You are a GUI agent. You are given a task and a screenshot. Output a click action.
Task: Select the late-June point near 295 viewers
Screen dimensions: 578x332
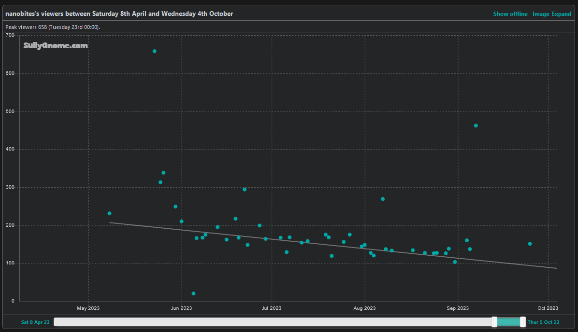point(245,190)
